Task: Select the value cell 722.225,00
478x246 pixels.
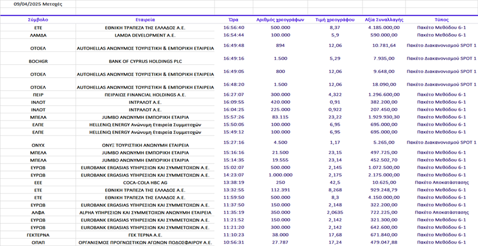Action: [384, 213]
